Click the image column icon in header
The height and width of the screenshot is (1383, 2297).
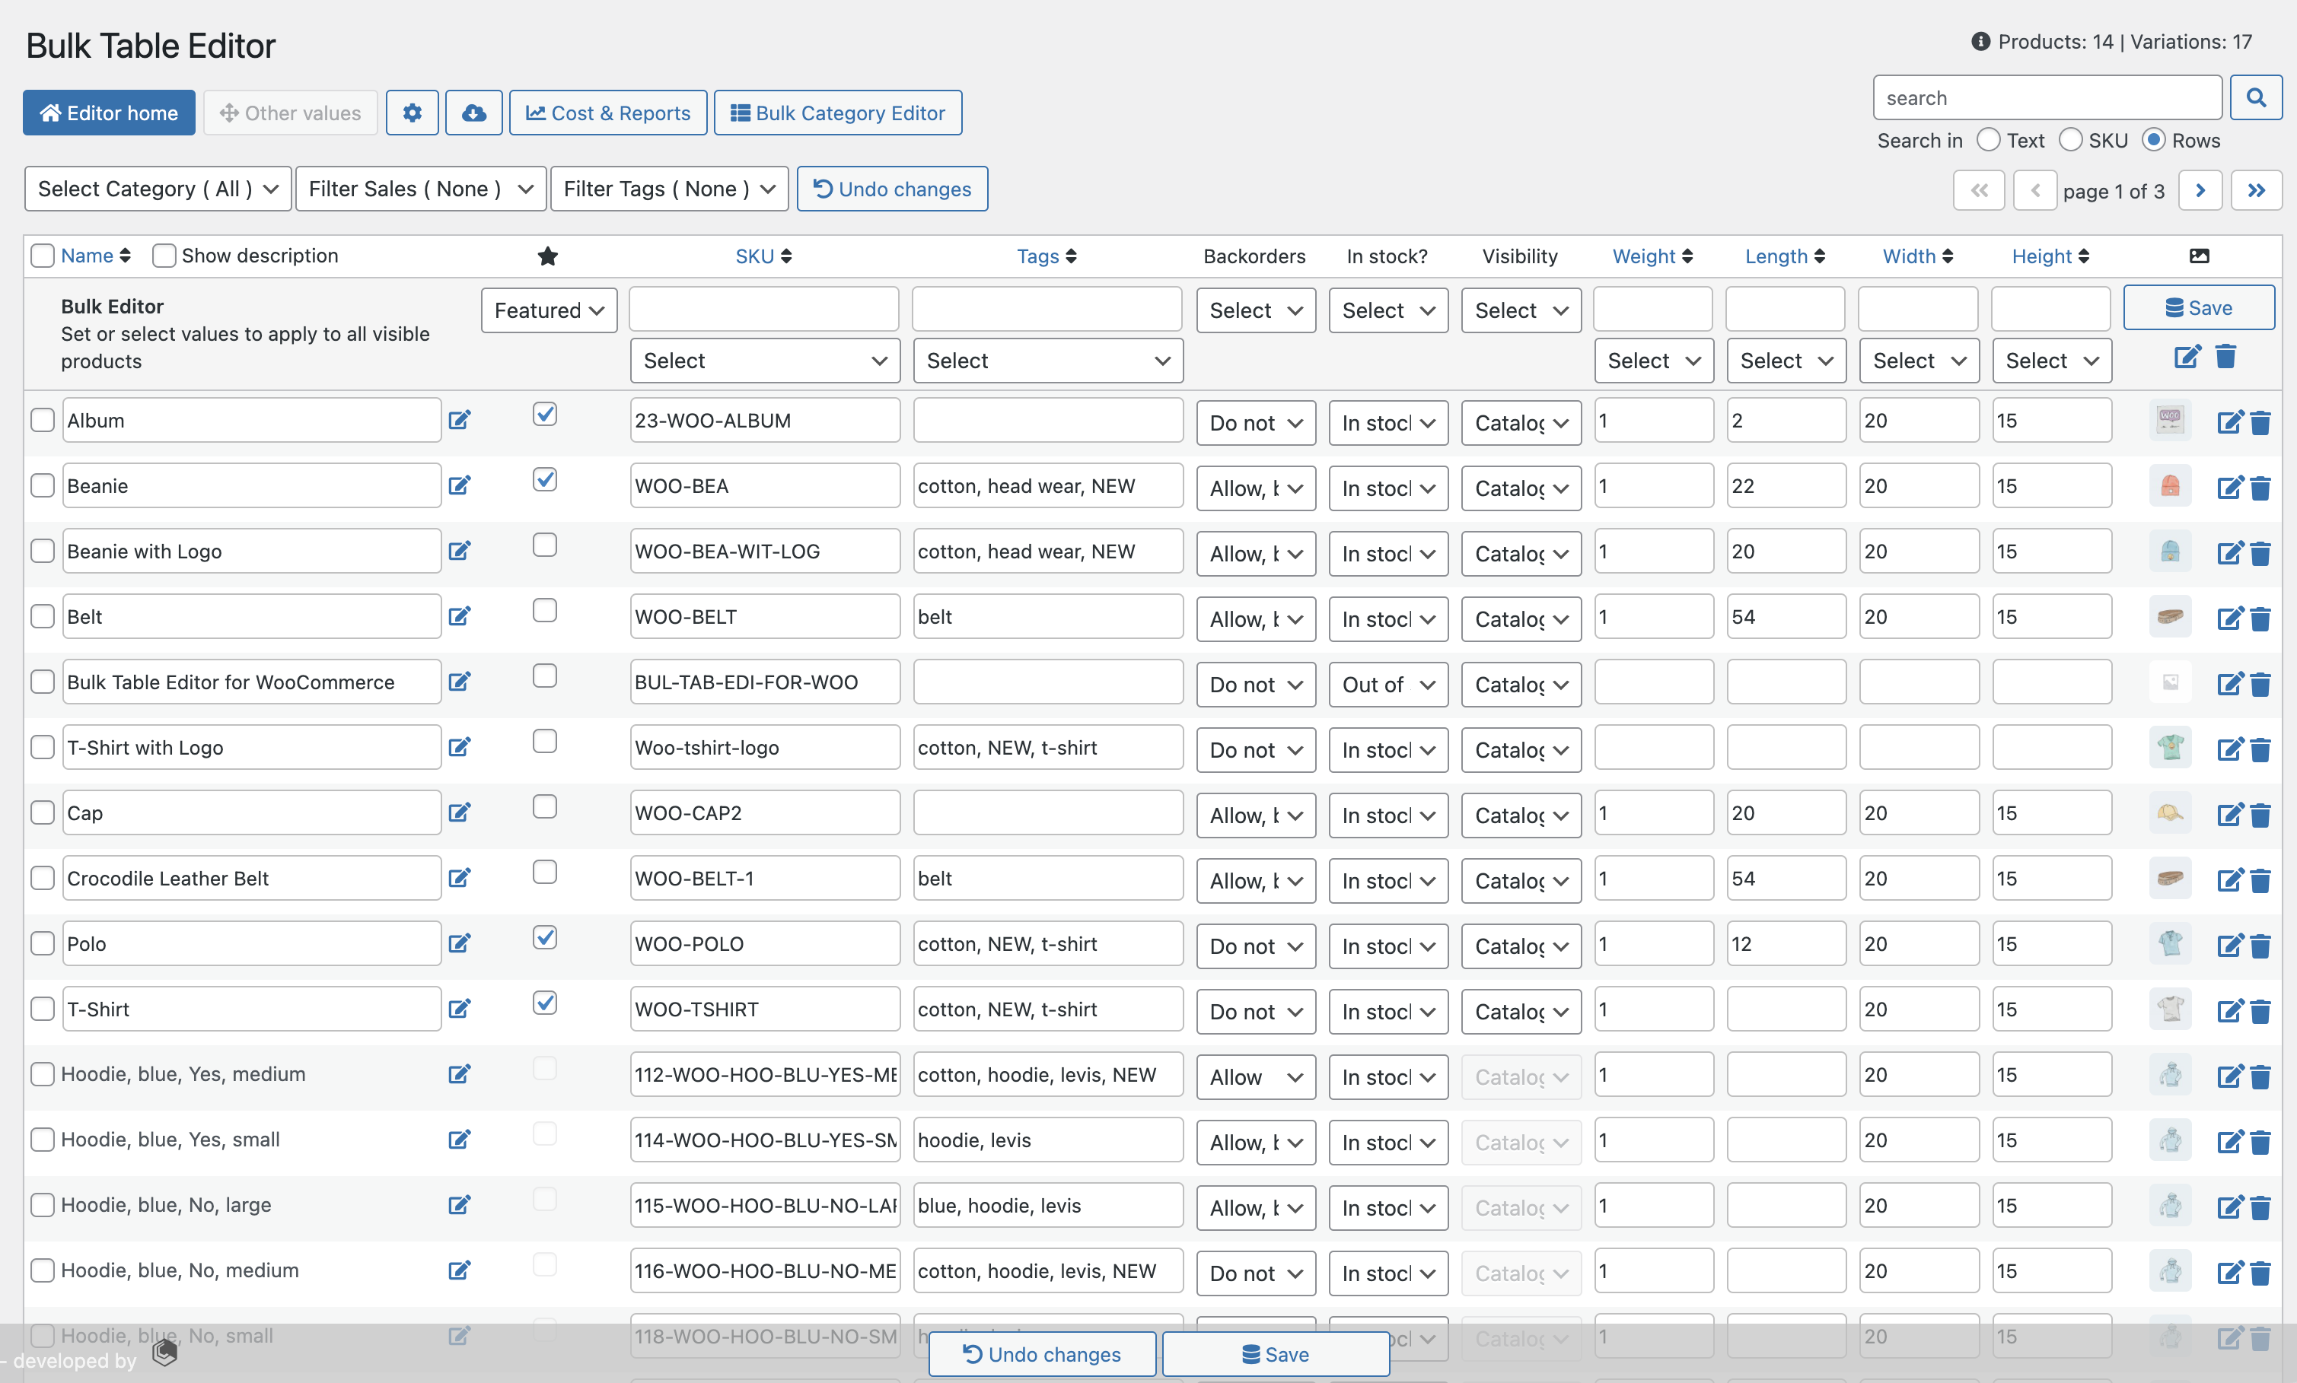point(2201,254)
